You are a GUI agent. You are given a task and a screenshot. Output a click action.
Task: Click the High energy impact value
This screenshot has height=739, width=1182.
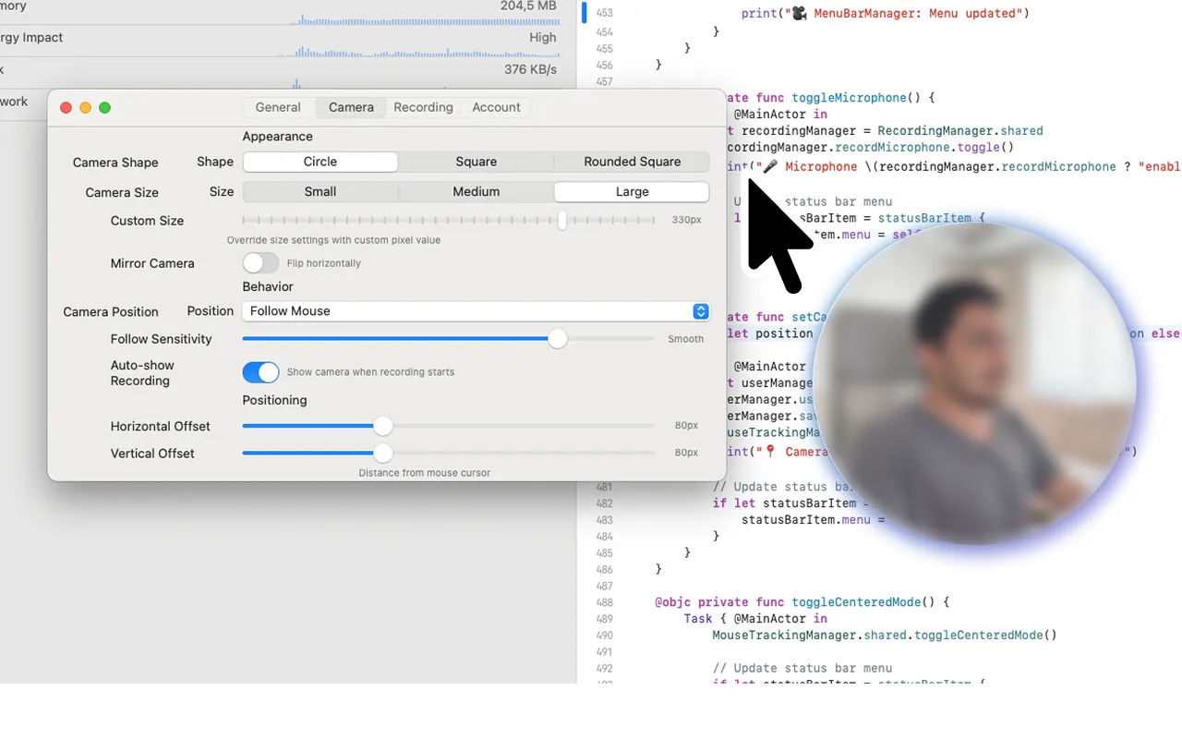click(543, 38)
